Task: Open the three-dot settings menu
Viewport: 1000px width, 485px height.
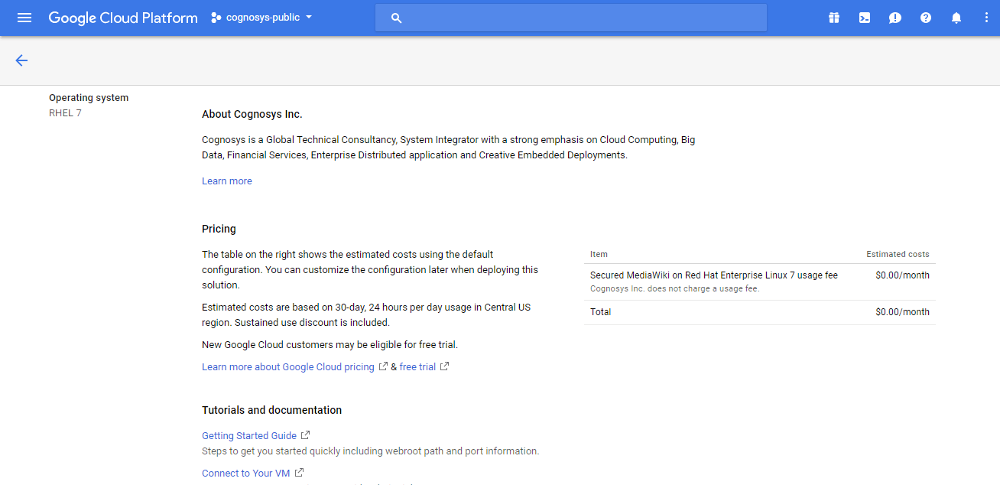Action: (x=986, y=18)
